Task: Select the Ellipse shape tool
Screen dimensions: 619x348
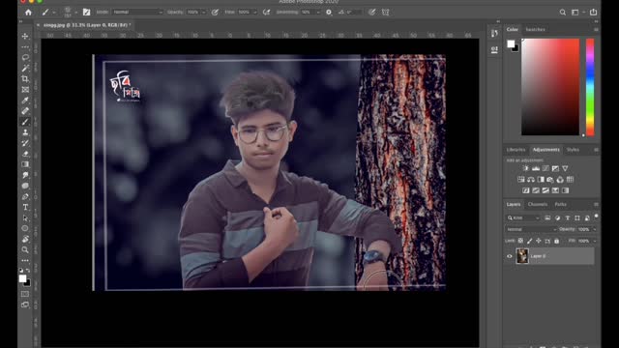Action: click(x=25, y=228)
